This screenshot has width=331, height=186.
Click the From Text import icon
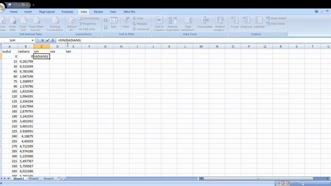pos(23,24)
